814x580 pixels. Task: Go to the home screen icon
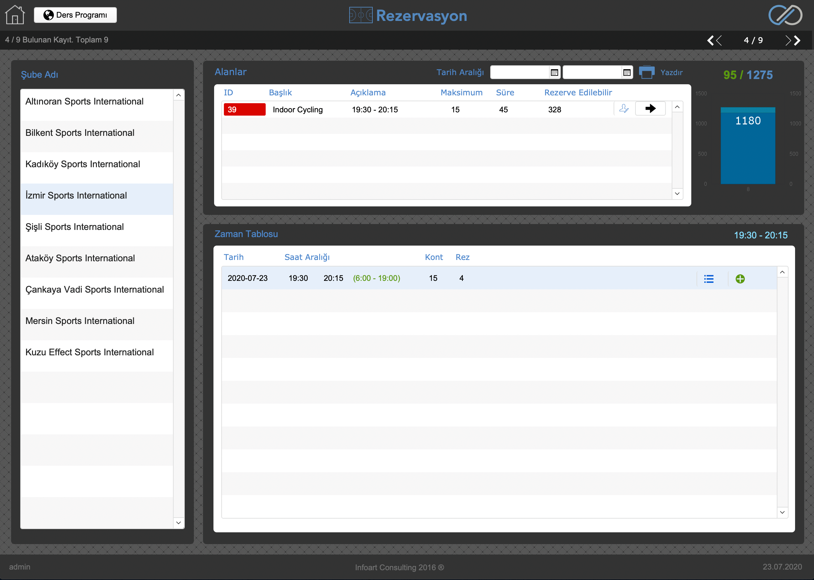[x=15, y=15]
